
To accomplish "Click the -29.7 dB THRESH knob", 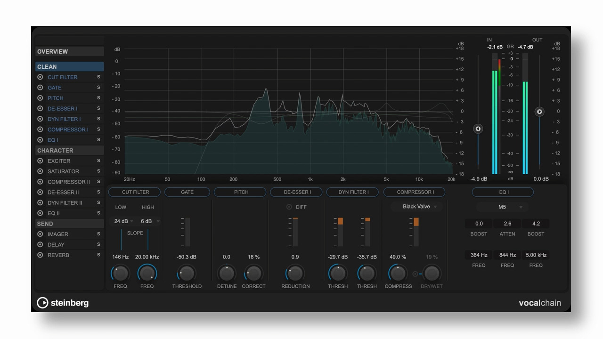I will (337, 273).
